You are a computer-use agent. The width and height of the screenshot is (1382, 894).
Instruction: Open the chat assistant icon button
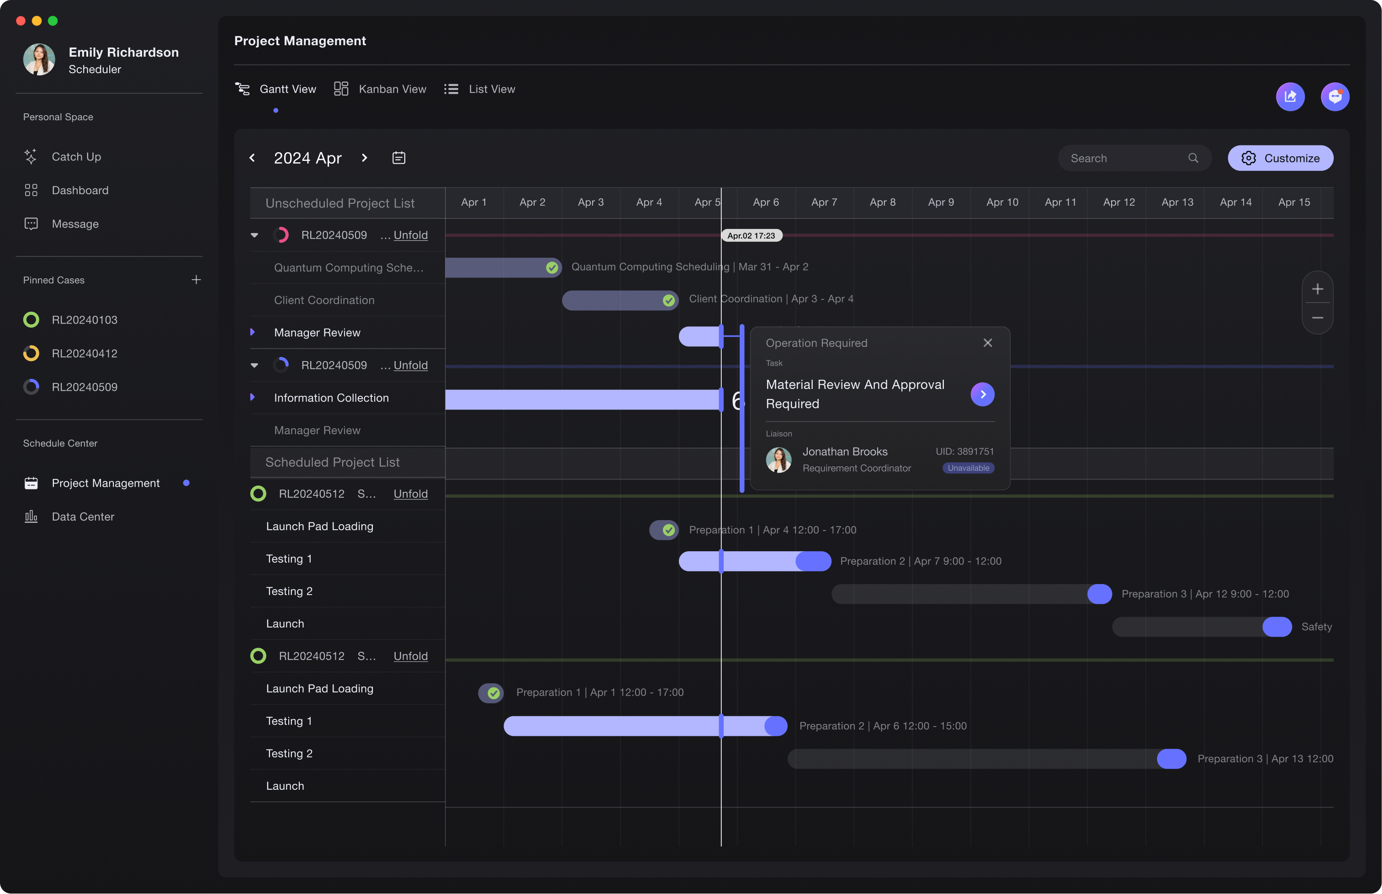click(1334, 96)
